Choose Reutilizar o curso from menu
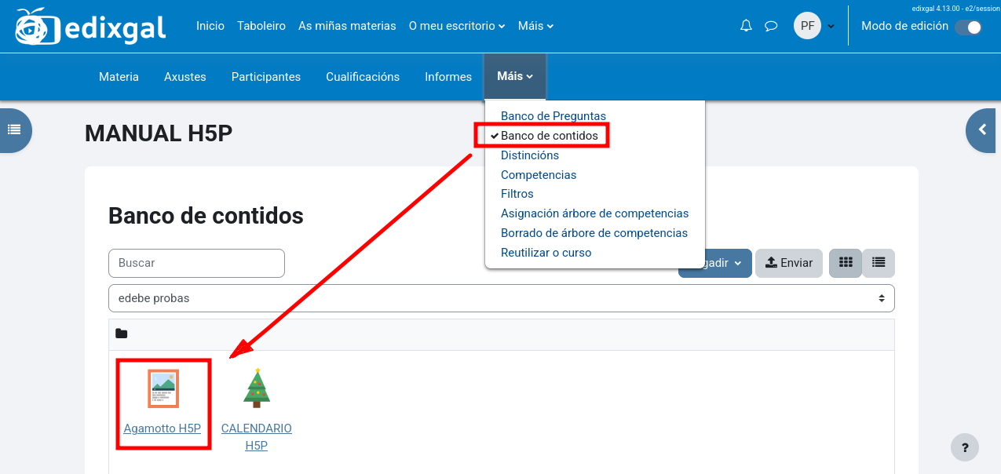Screen dimensions: 1001x474 [x=546, y=253]
